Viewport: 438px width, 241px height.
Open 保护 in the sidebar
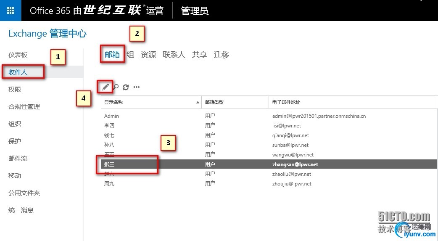click(15, 141)
